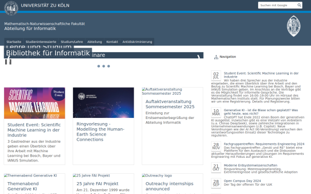The width and height of the screenshot is (311, 194).
Task: Open 'Abteilung für Informatik' title link
Action: (x=30, y=28)
